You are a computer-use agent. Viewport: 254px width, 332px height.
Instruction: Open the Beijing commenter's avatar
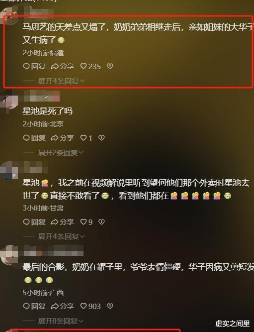pyautogui.click(x=9, y=101)
